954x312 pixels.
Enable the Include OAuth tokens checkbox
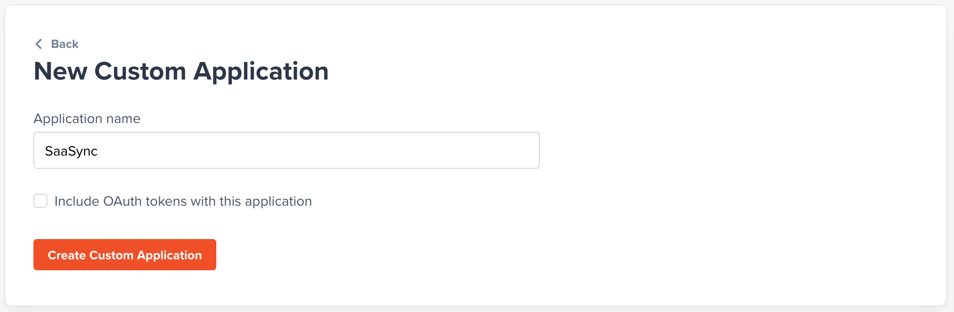pyautogui.click(x=40, y=201)
